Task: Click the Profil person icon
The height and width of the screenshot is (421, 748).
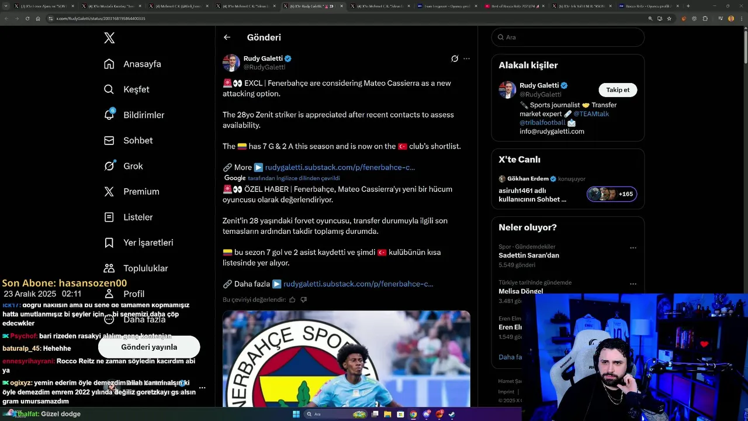Action: tap(109, 294)
